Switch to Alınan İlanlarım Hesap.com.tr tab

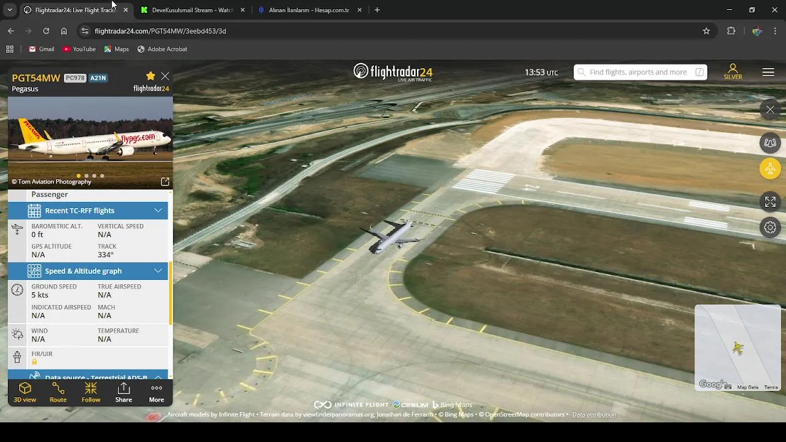(309, 10)
